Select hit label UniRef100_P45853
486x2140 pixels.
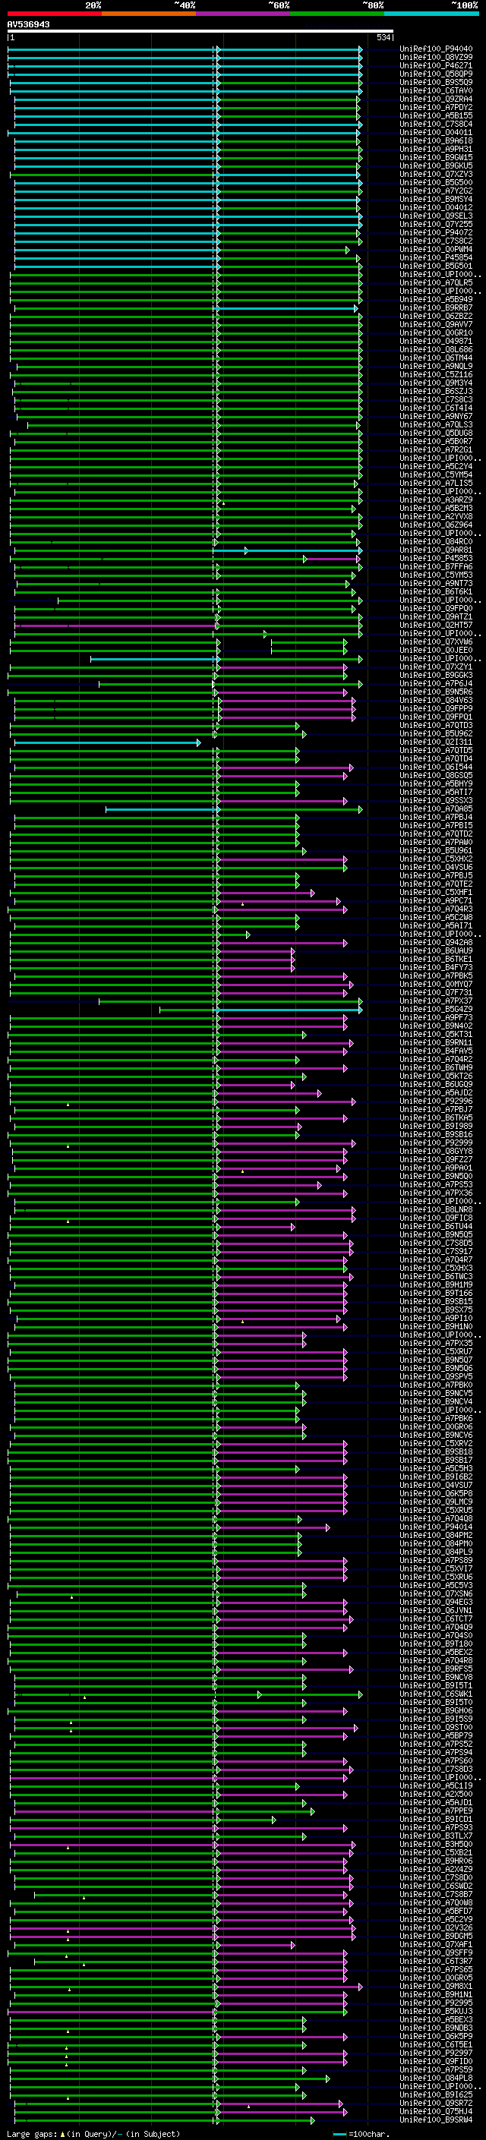[436, 558]
